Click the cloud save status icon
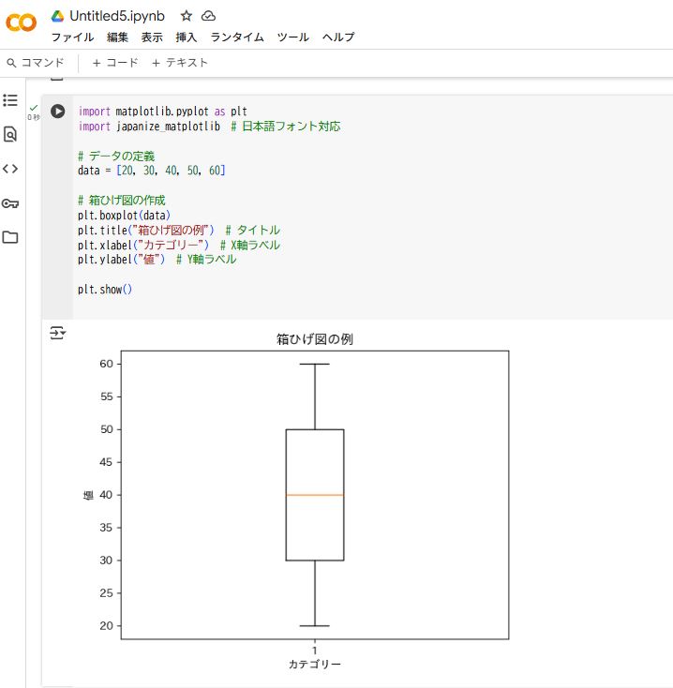This screenshot has height=688, width=673. (208, 16)
